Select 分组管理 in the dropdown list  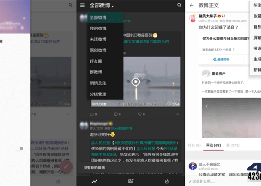[x=98, y=93]
